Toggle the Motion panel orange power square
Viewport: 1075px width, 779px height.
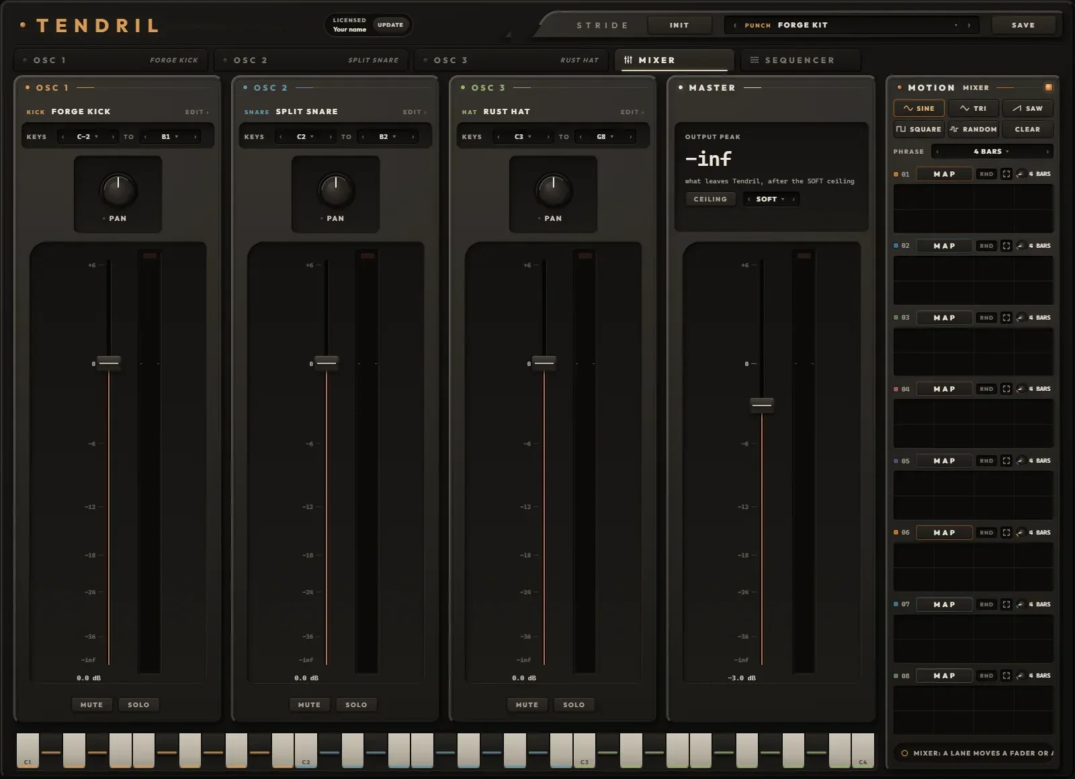pos(1048,87)
